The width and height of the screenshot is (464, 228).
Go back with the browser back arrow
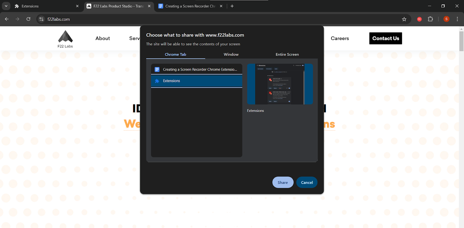click(7, 19)
